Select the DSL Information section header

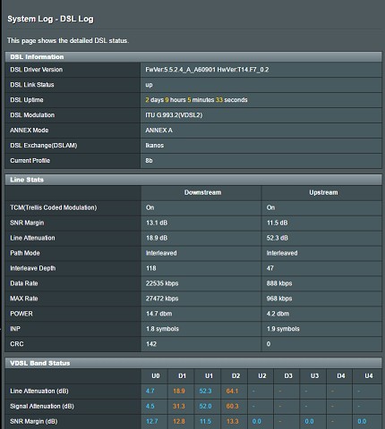pyautogui.click(x=193, y=57)
